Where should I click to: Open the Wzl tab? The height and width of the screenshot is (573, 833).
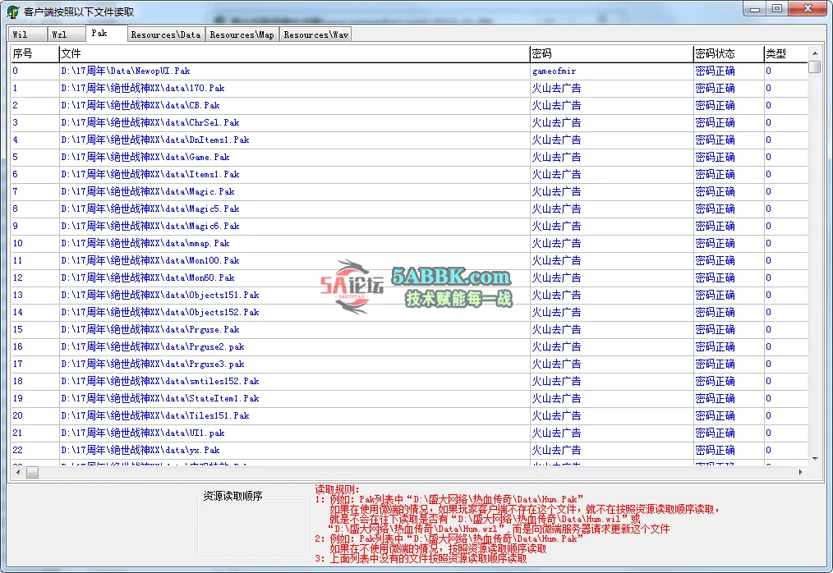[60, 34]
